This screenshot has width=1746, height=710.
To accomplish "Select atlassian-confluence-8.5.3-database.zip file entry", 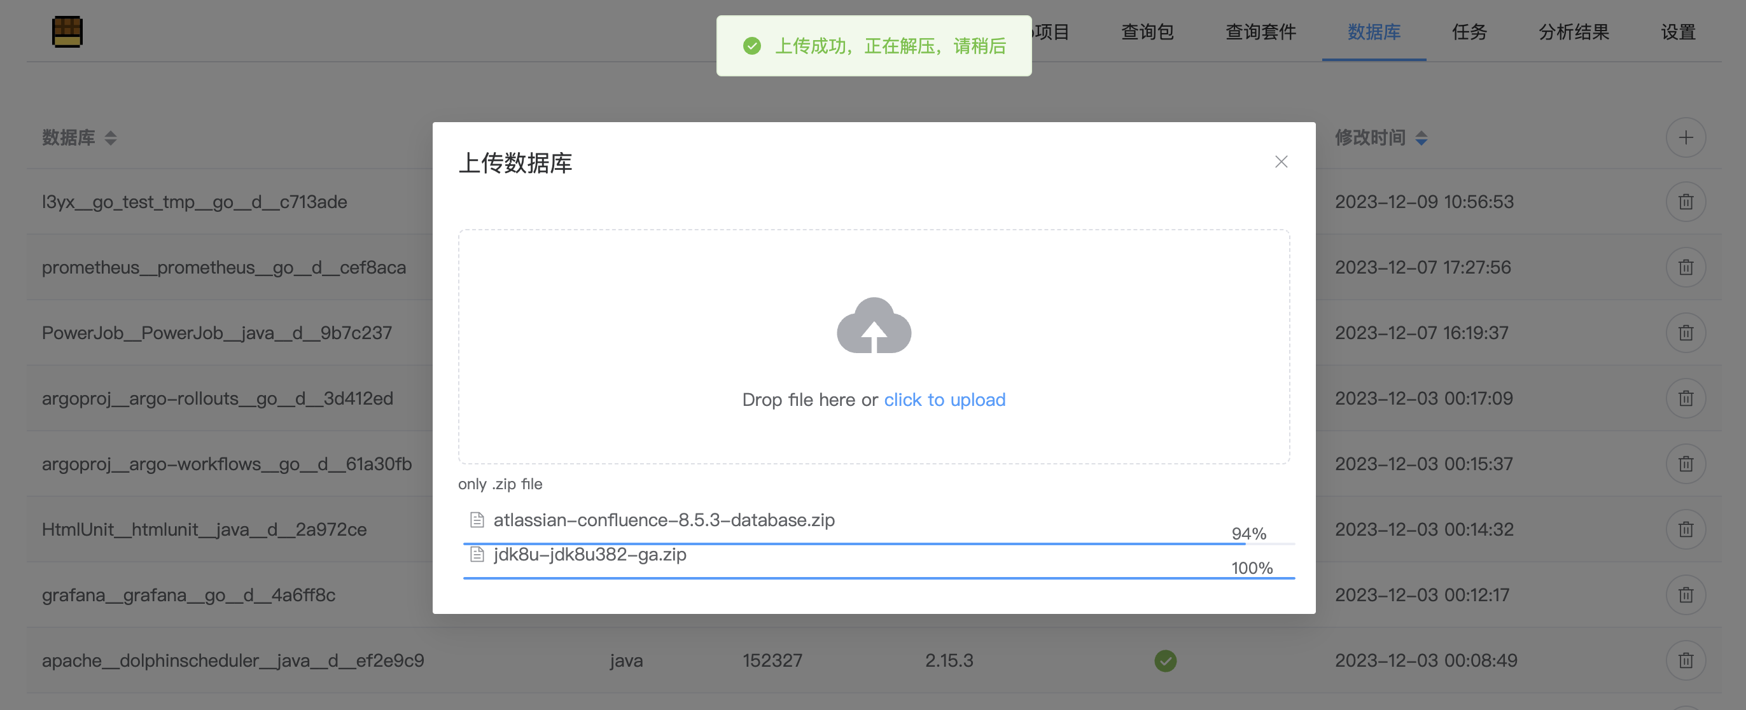I will click(664, 520).
